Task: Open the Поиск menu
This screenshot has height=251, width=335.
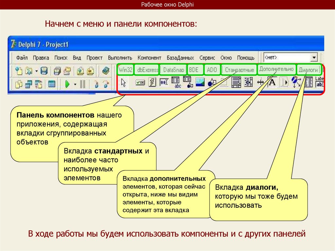Action: pos(61,58)
